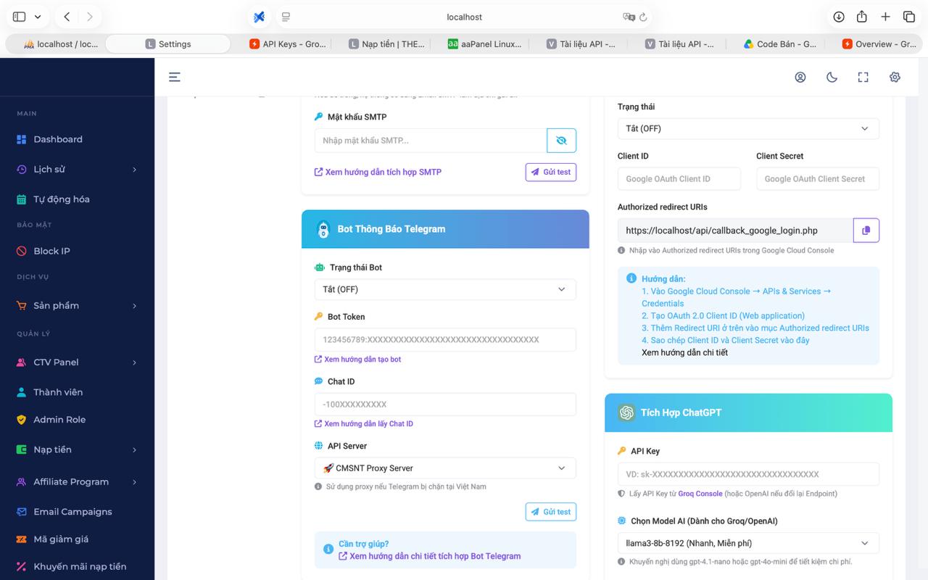Viewport: 928px width, 580px height.
Task: Click the Thành viên user icon
Action: pos(21,392)
